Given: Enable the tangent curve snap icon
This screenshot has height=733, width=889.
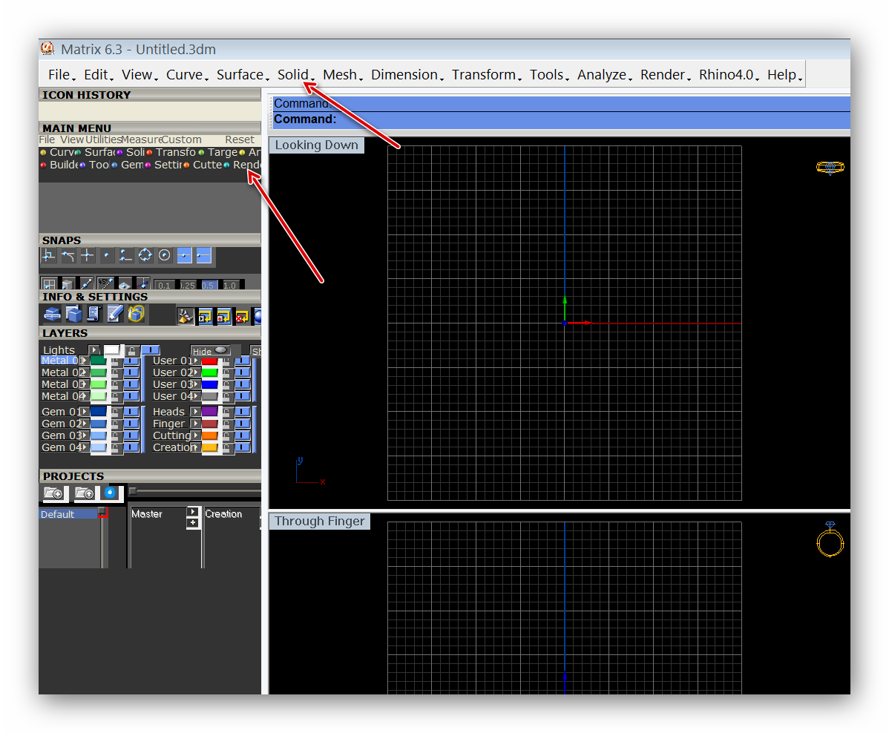Looking at the screenshot, I should (68, 256).
